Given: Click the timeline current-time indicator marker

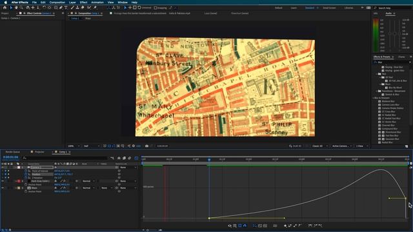Looking at the screenshot, I should (x=209, y=159).
